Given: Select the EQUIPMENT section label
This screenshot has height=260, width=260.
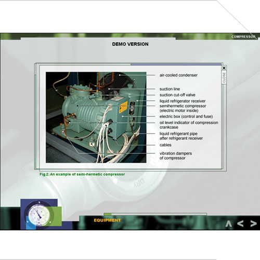Looking at the screenshot, I should [x=107, y=220].
